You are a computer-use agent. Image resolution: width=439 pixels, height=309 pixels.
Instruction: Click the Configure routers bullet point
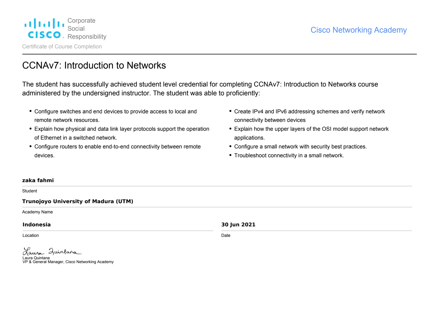117,147
